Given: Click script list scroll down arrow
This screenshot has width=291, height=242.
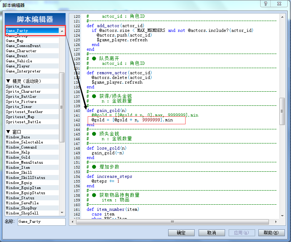Looking at the screenshot, I should coord(62,213).
